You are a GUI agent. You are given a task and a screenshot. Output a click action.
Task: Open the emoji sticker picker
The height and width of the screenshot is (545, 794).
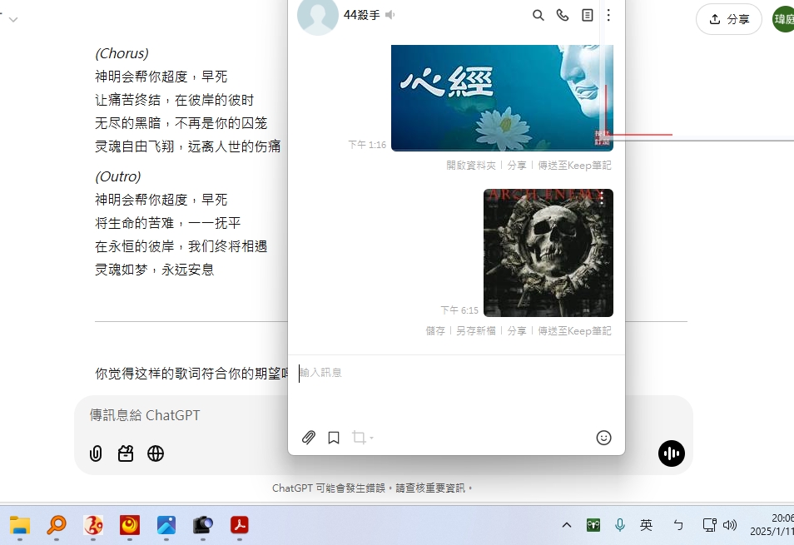tap(603, 438)
